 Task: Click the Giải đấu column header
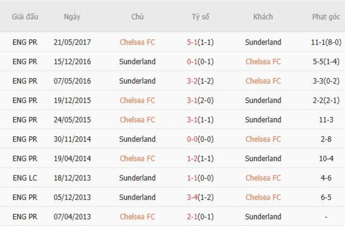tap(25, 16)
